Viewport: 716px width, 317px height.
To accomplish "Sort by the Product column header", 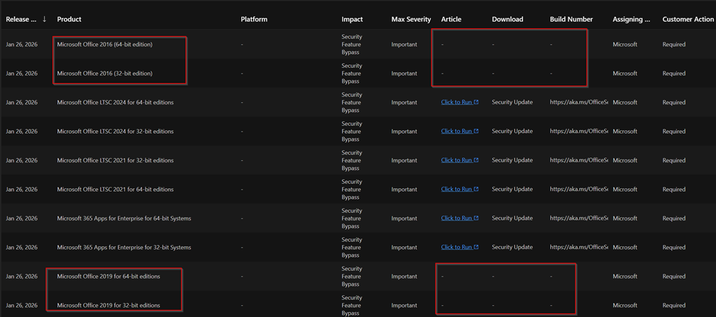I will (69, 19).
